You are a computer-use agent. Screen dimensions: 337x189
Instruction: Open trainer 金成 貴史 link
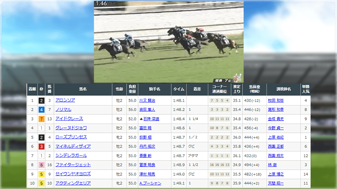[x=276, y=119]
